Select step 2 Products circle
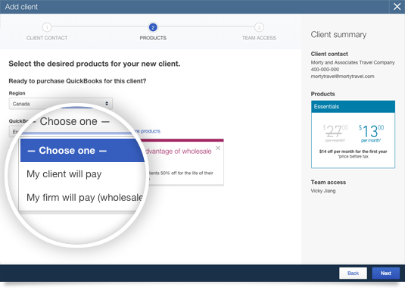Screen dimensions: 405x300 coord(153,27)
